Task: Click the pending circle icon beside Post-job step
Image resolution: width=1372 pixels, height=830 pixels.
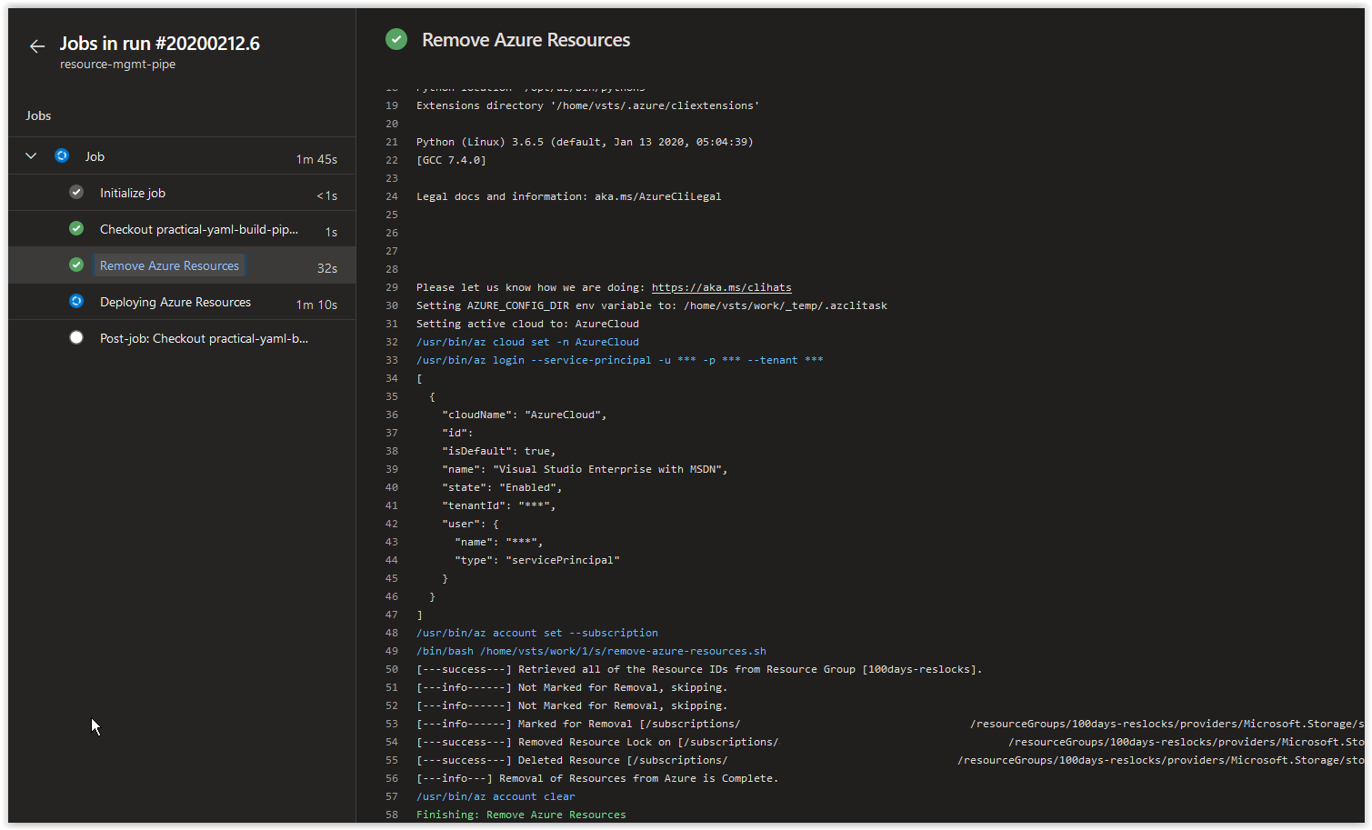Action: click(x=76, y=337)
